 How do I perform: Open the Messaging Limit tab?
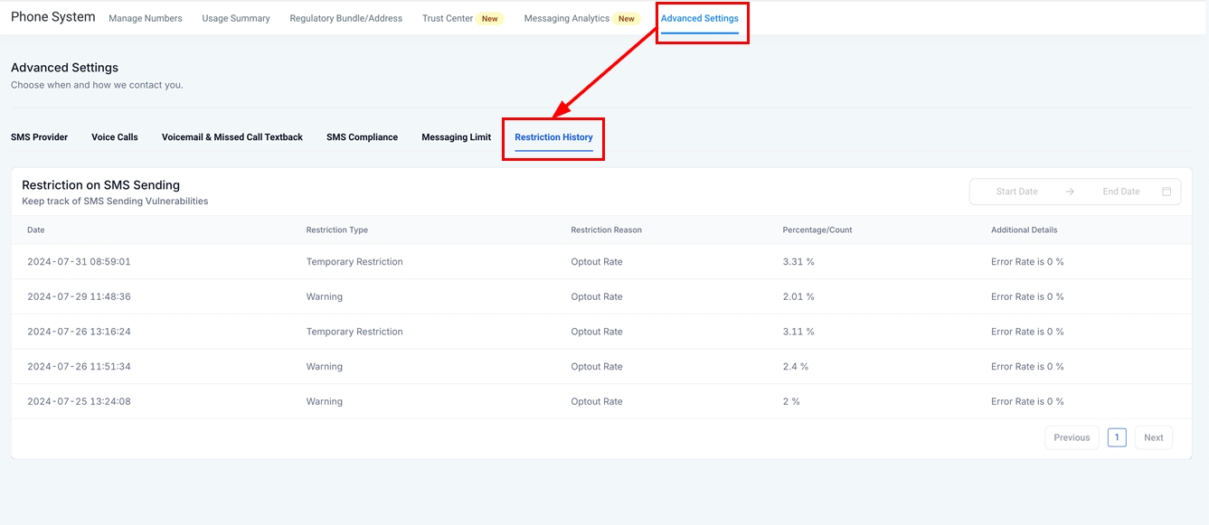[x=456, y=137]
